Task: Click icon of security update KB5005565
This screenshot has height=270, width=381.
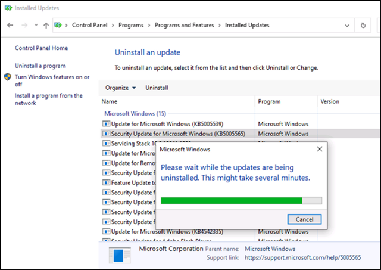Action: (106, 134)
